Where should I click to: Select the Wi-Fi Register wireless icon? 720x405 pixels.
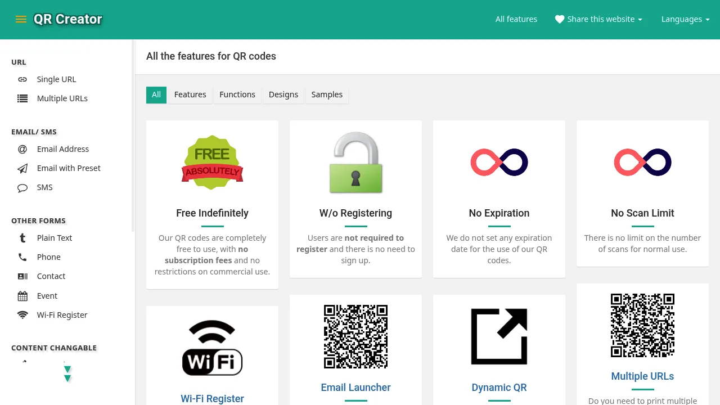pyautogui.click(x=22, y=315)
